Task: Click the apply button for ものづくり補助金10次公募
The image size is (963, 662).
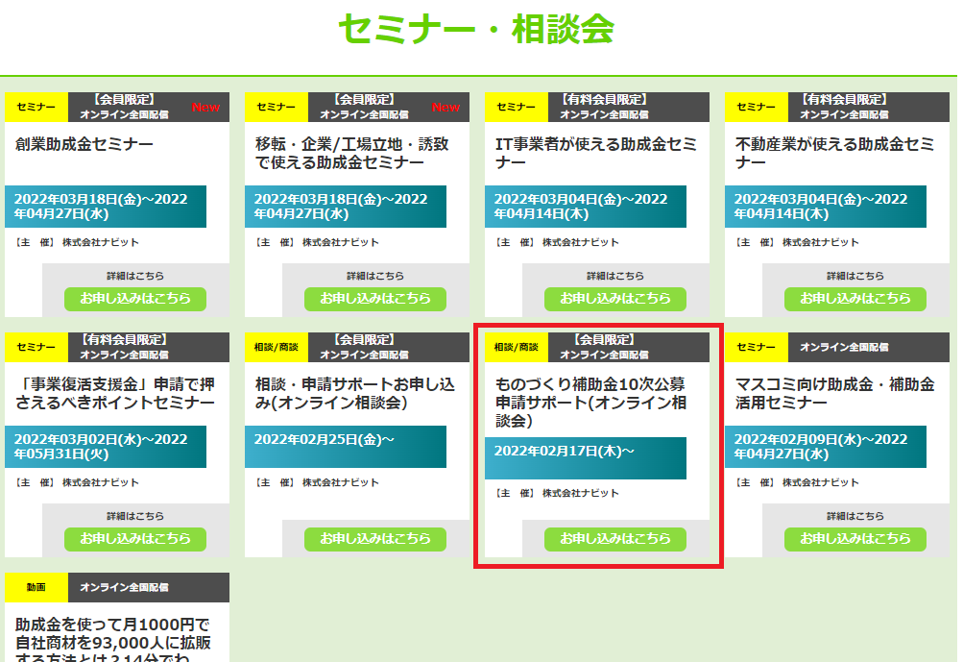Action: [615, 538]
